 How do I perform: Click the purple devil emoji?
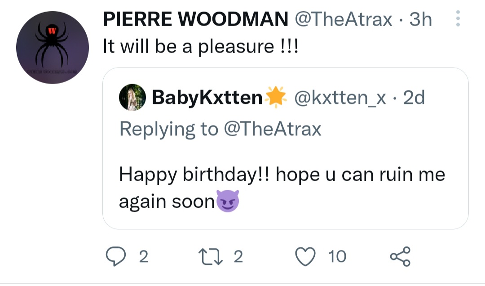(228, 201)
